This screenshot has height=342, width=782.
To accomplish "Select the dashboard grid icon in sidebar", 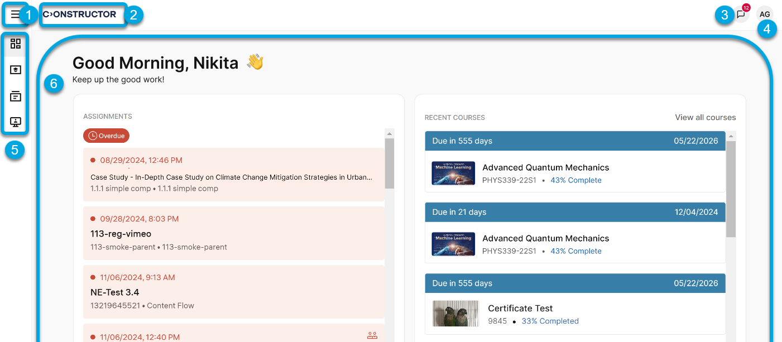I will click(16, 44).
